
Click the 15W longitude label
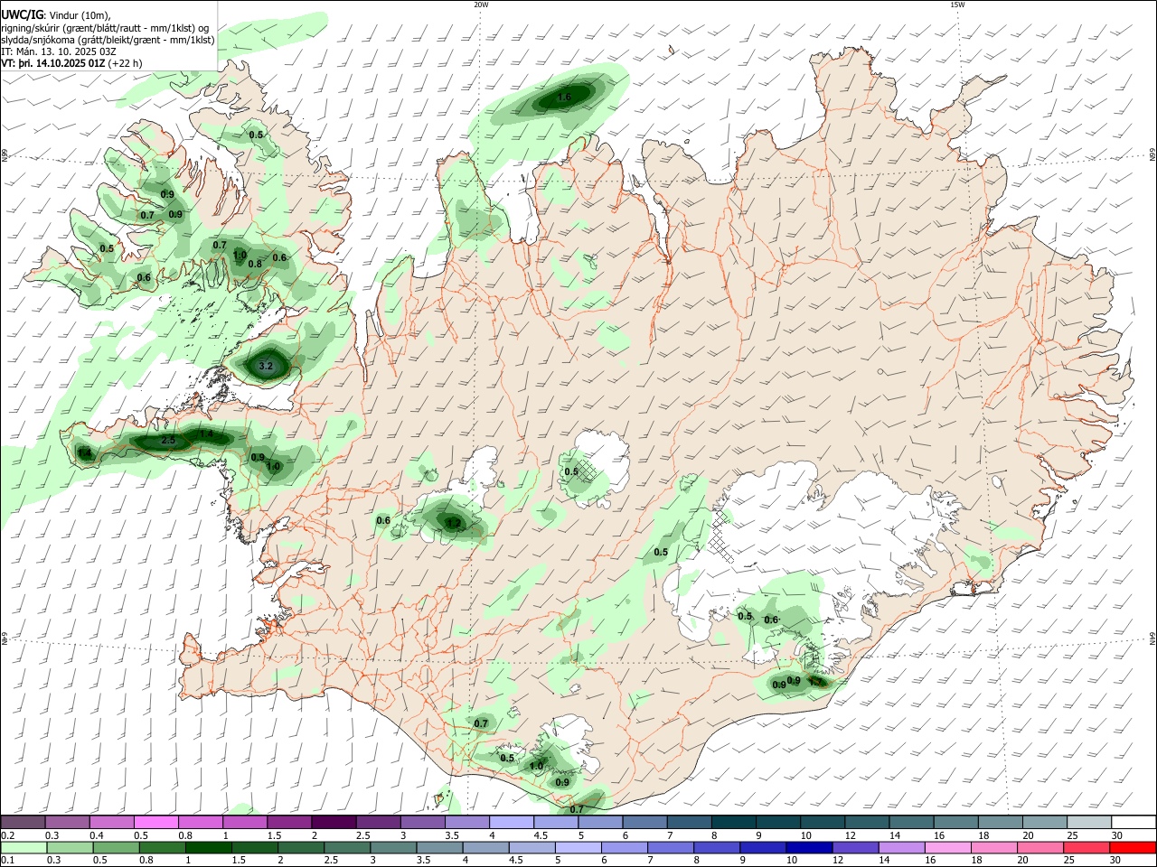click(x=957, y=5)
